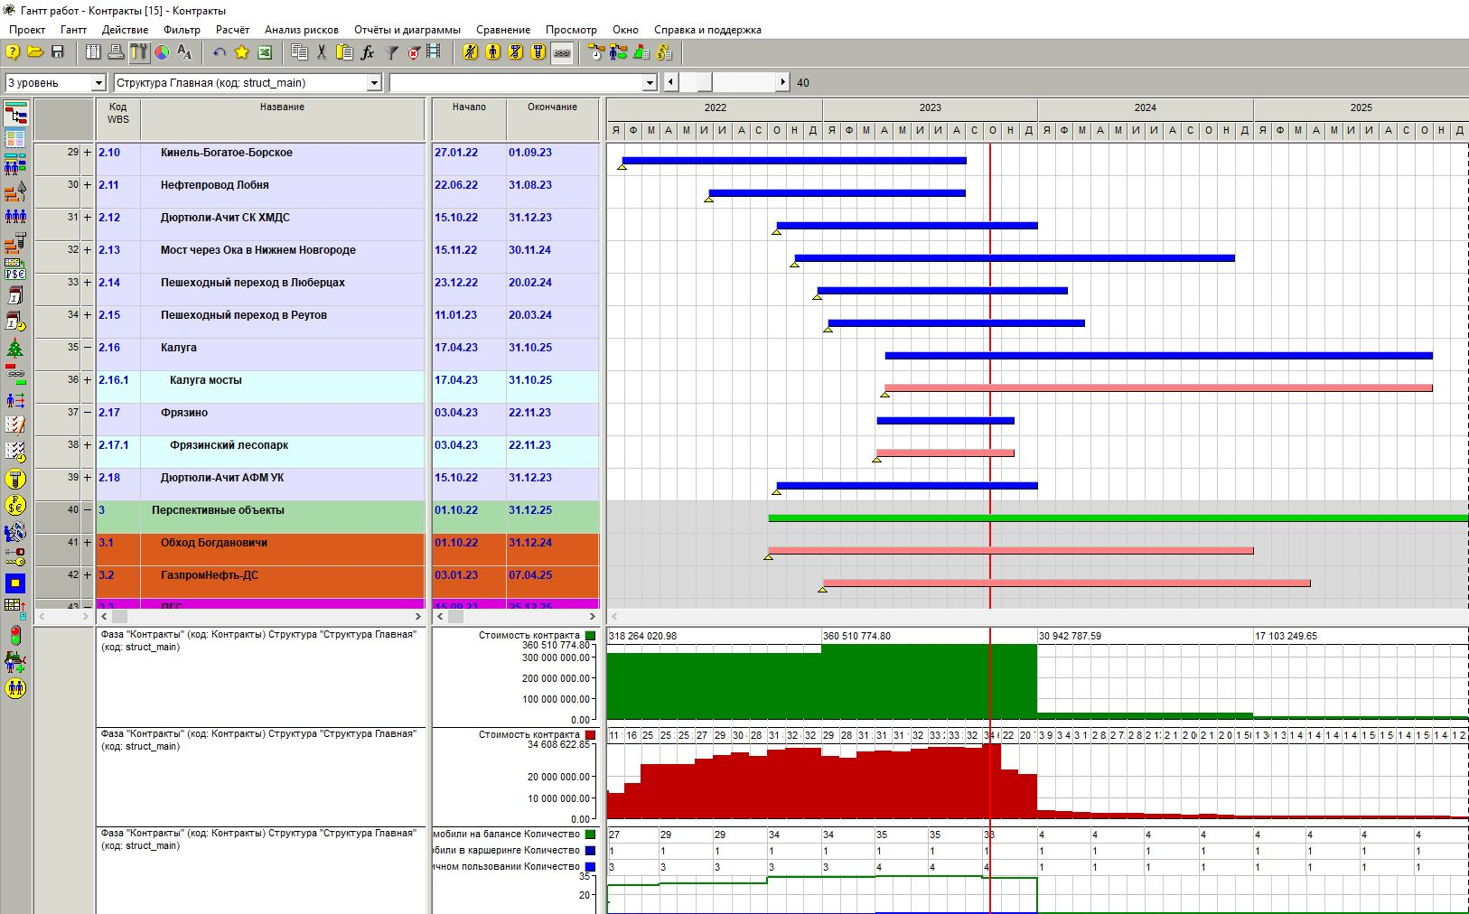This screenshot has height=914, width=1469.
Task: Click the yellow star icon in toolbar
Action: point(241,53)
